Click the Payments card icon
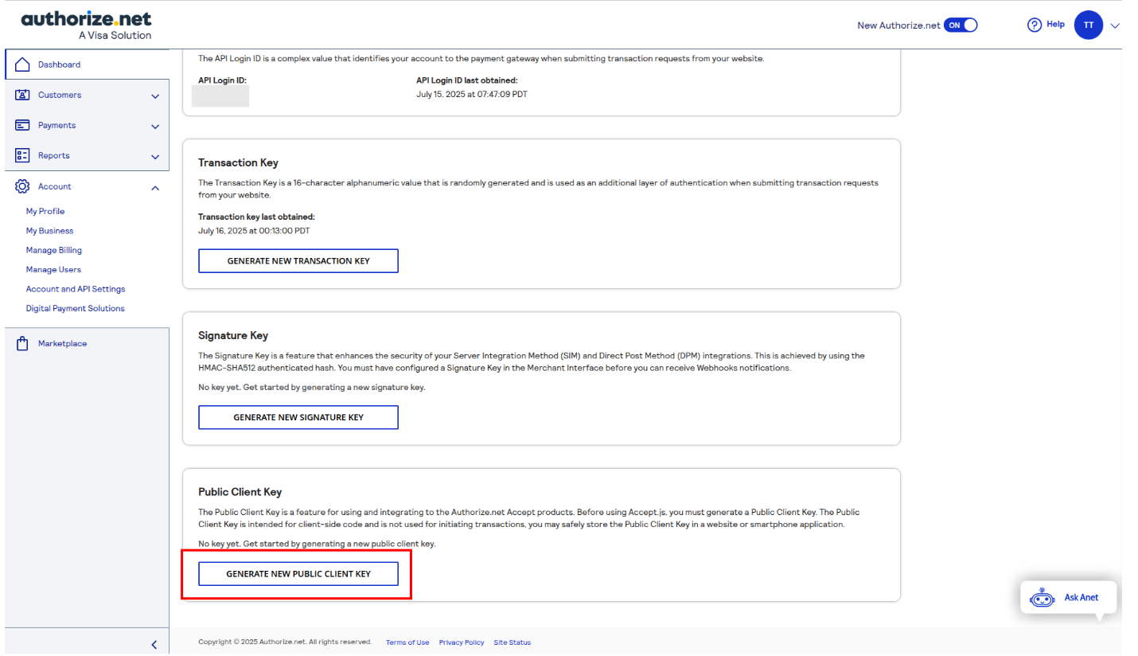Screen dimensions: 1138x656 22,125
